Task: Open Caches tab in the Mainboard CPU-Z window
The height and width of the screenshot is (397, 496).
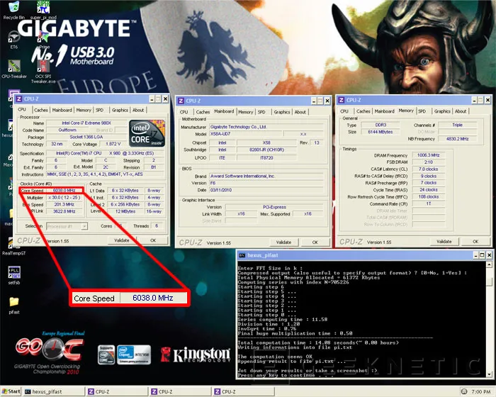Action: [203, 112]
